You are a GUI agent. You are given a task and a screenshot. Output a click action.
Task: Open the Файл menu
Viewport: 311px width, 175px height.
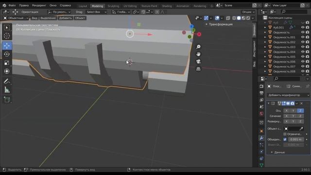(x=12, y=5)
